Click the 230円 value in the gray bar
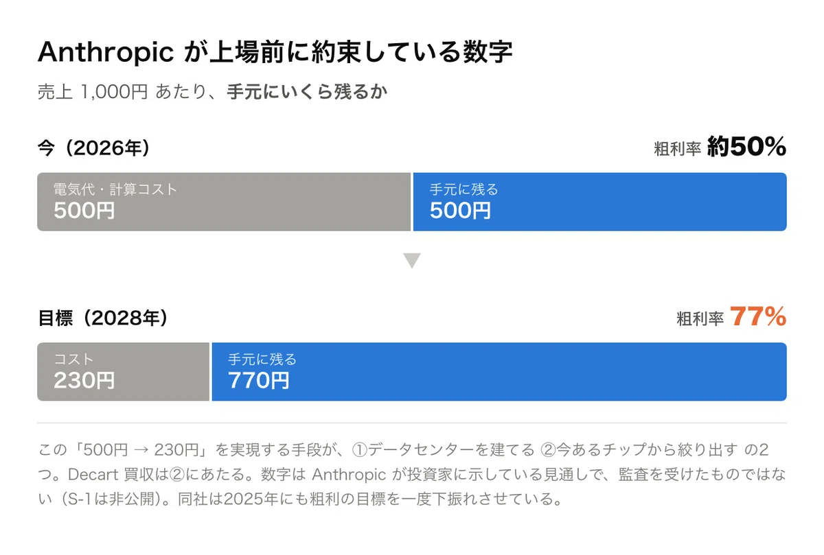Screen dimensions: 824x555 coord(84,380)
